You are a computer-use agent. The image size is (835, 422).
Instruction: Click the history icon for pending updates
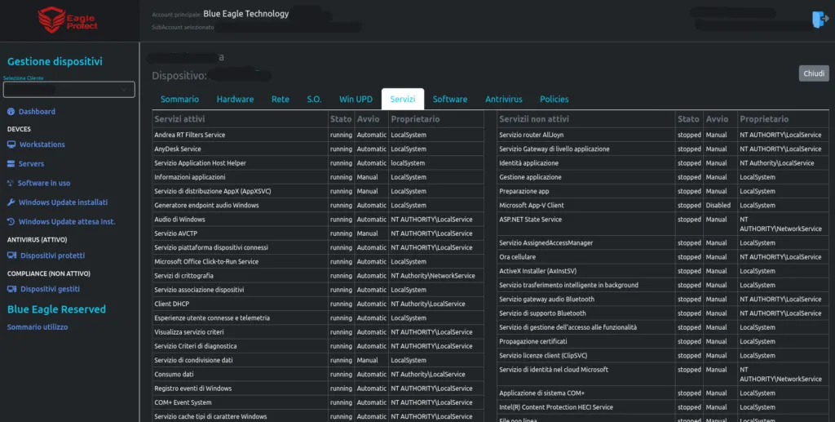pyautogui.click(x=11, y=222)
